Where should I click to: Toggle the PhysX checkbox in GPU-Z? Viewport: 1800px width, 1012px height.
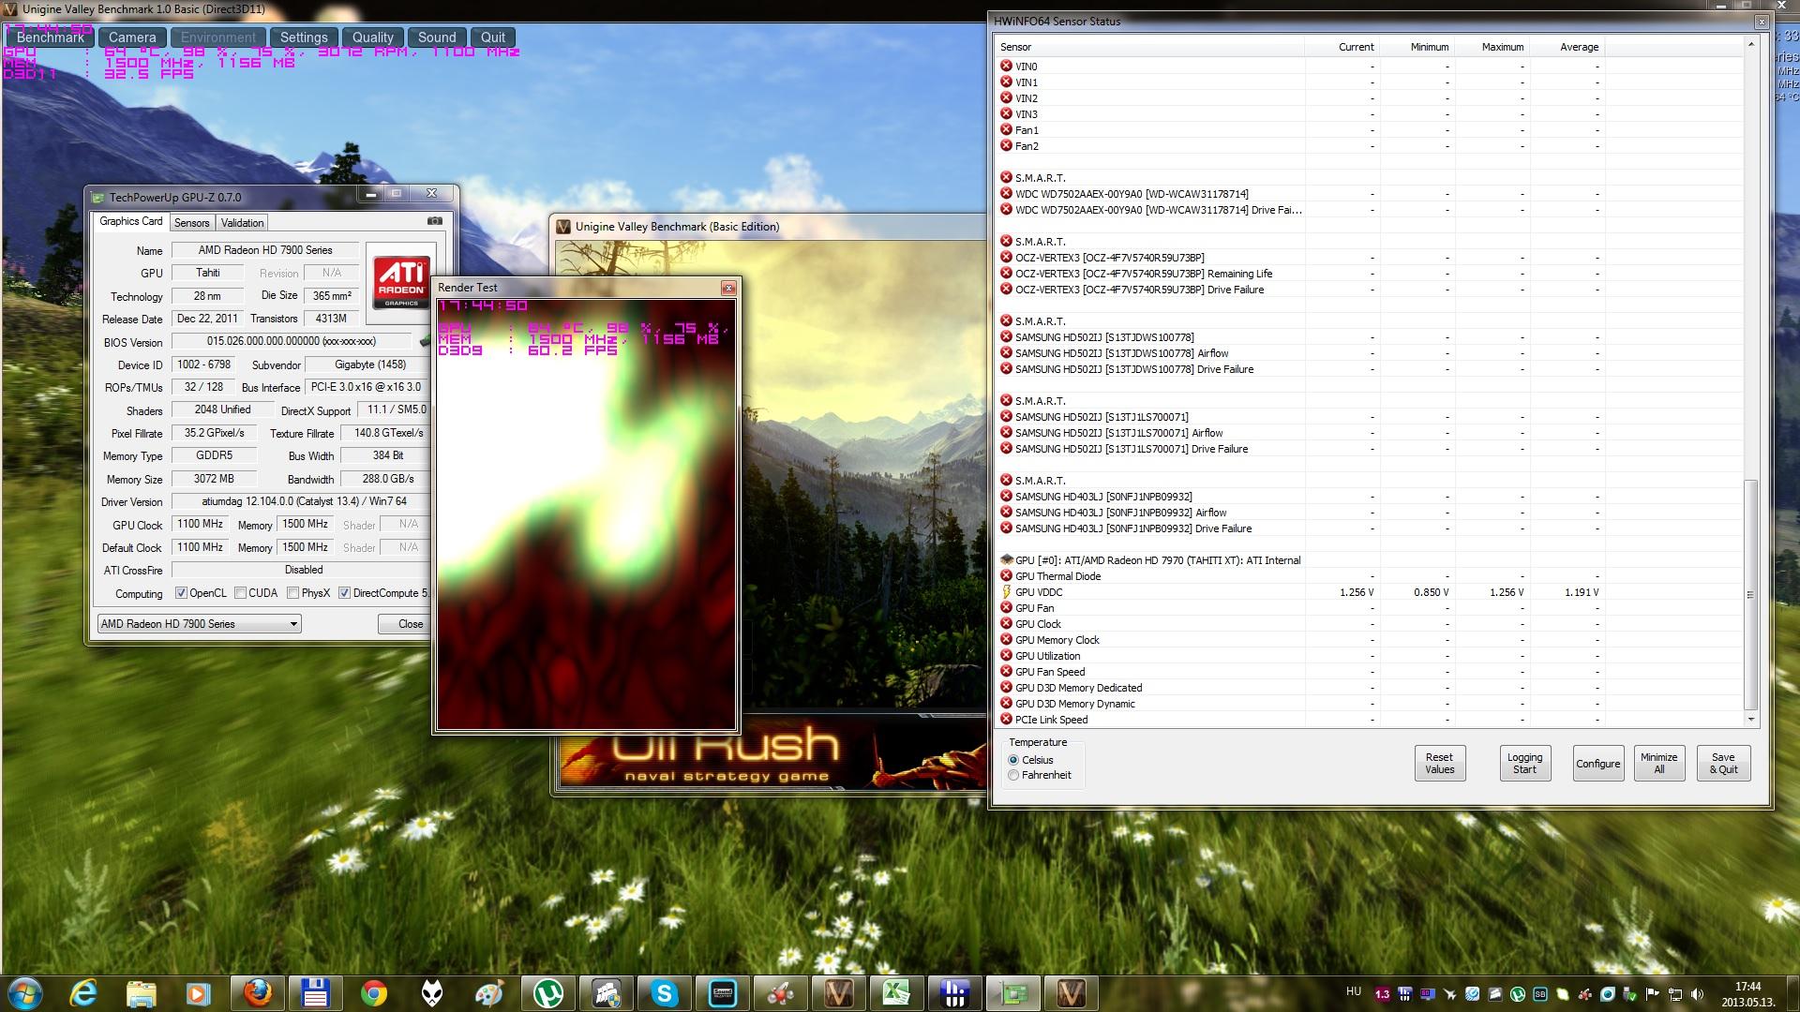(x=293, y=593)
